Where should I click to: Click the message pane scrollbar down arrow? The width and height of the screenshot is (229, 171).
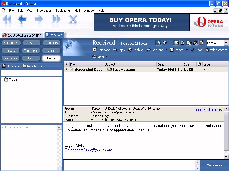point(226,157)
